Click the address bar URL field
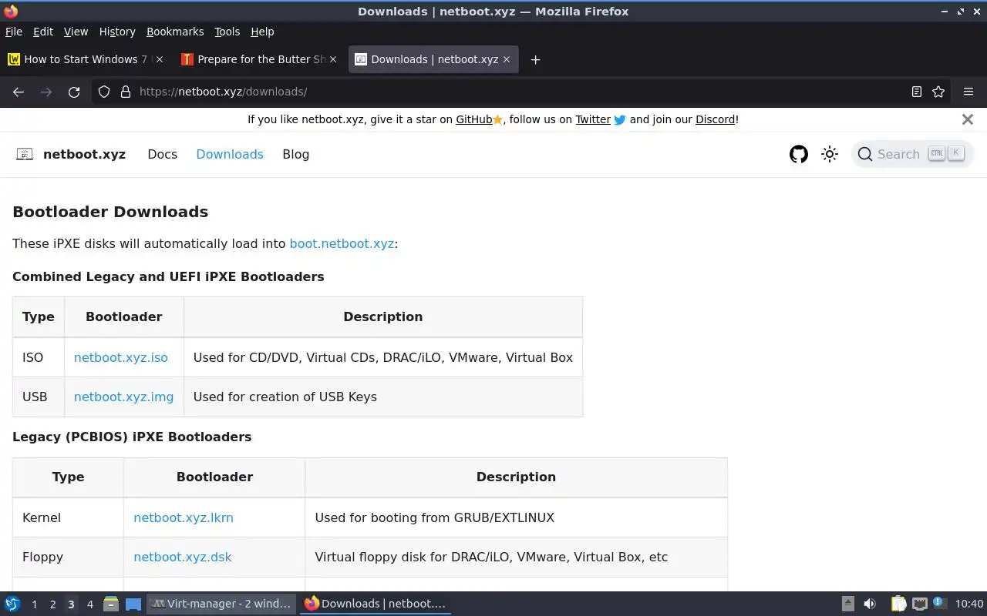 (520, 92)
